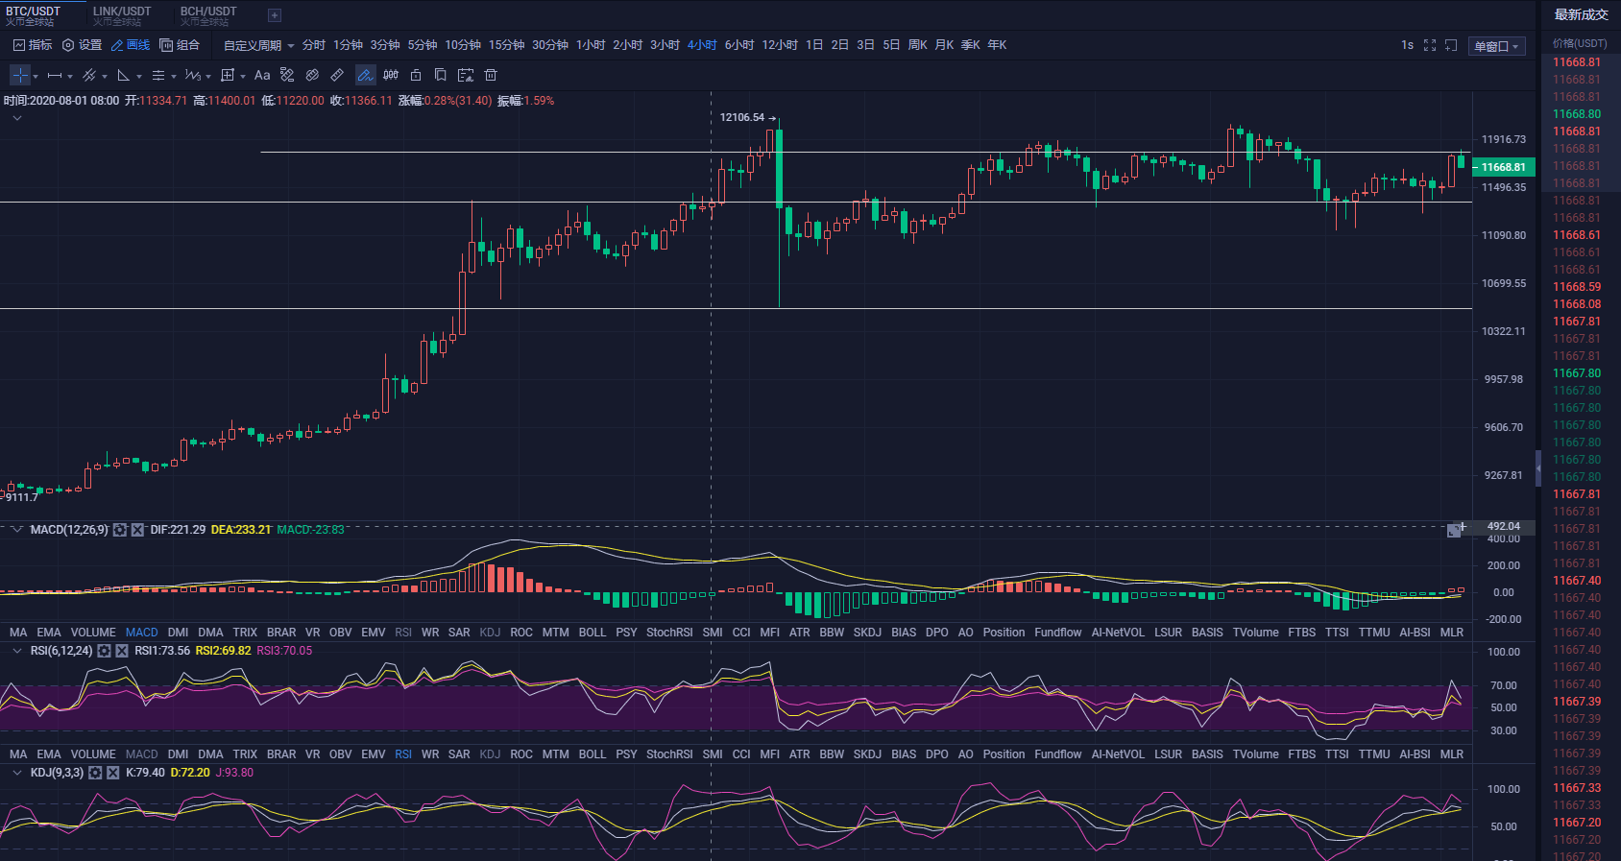The image size is (1621, 861).
Task: Select the BTC/USDT tab
Action: point(34,15)
